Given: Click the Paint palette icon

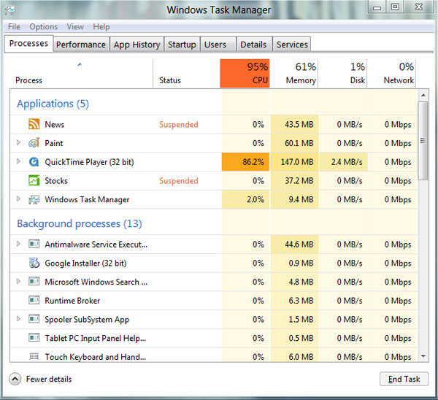Looking at the screenshot, I should pyautogui.click(x=34, y=143).
